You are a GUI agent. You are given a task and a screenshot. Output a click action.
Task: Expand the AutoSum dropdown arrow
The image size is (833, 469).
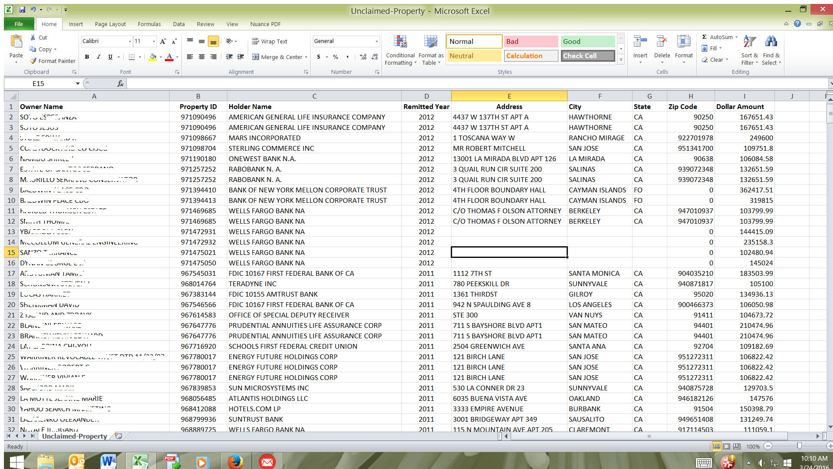736,37
